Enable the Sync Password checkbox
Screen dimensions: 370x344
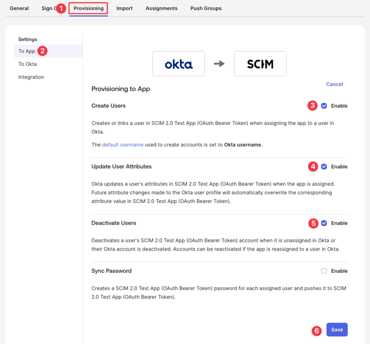[x=324, y=271]
